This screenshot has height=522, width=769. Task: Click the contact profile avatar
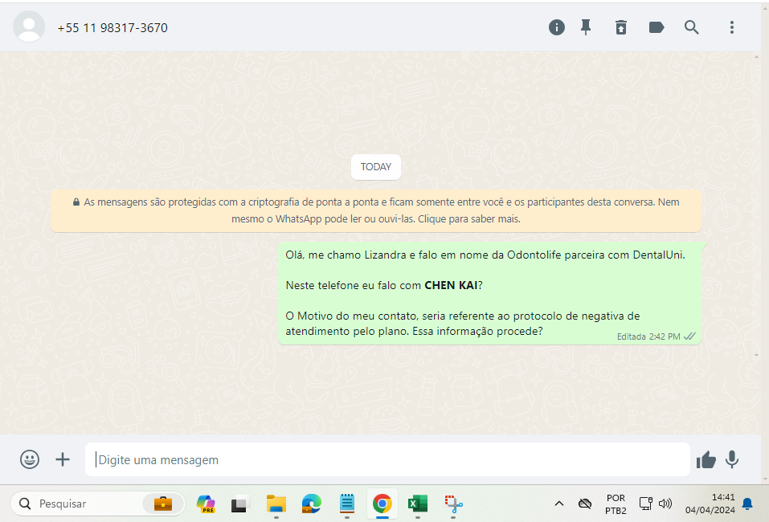29,27
